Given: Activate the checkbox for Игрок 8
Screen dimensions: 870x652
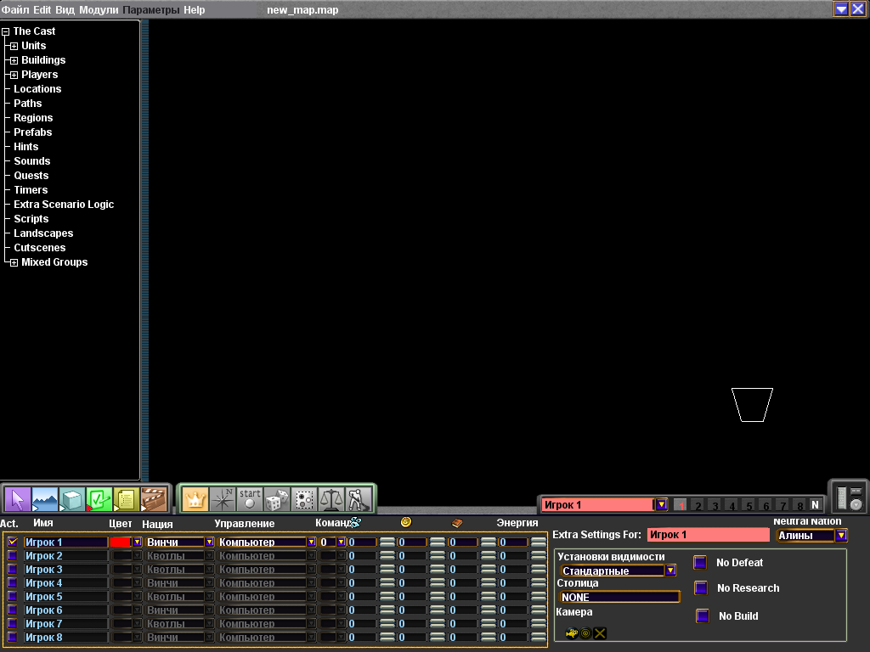Looking at the screenshot, I should pos(12,637).
